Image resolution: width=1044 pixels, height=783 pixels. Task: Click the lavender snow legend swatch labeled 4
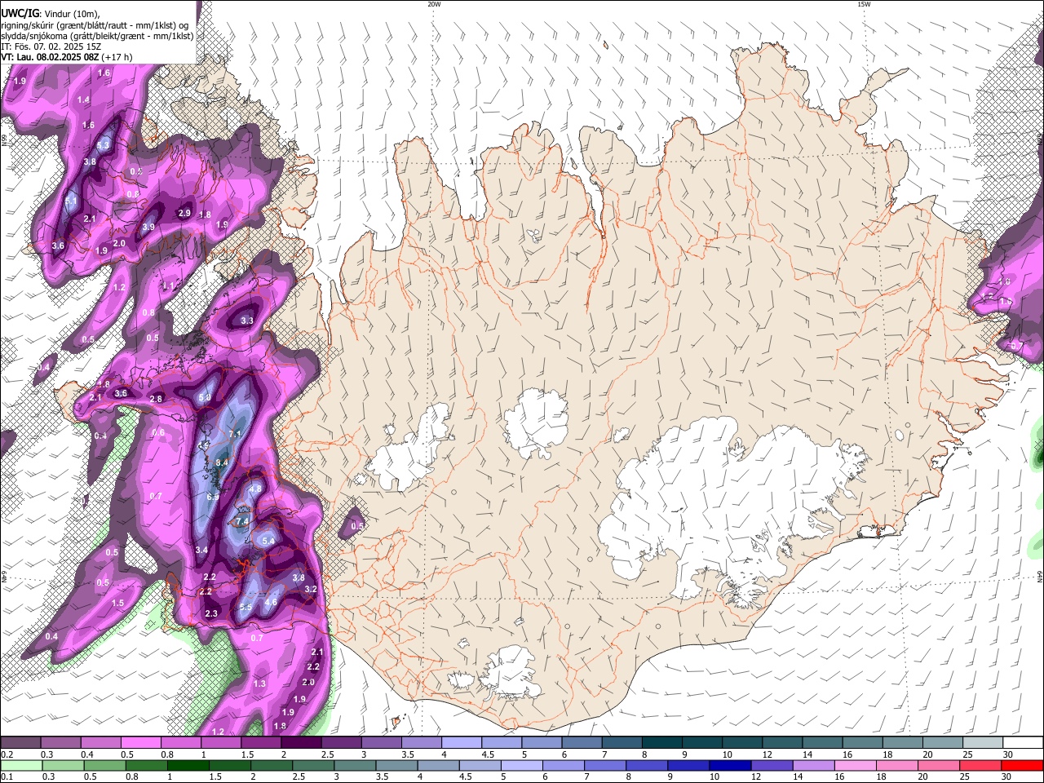[x=462, y=743]
